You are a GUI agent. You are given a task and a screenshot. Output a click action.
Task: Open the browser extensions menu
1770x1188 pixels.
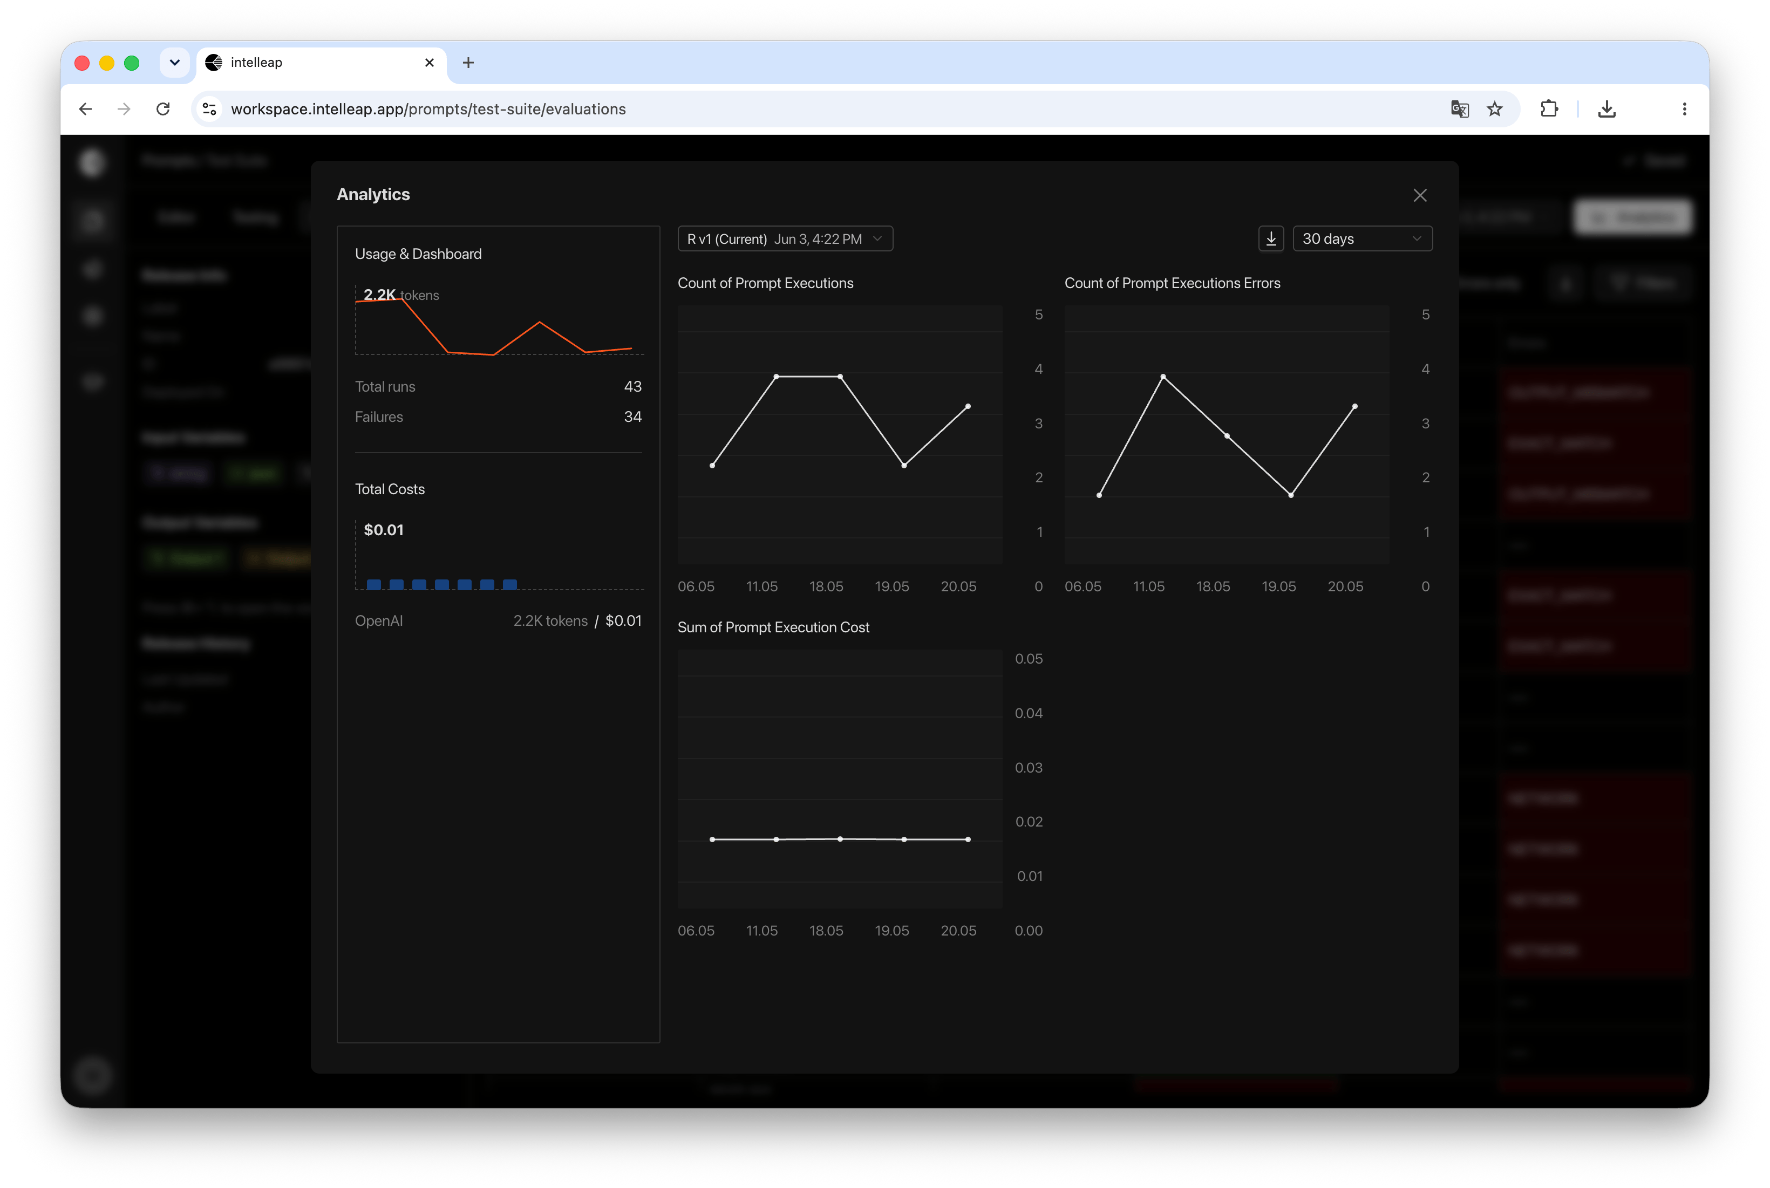[x=1549, y=109]
